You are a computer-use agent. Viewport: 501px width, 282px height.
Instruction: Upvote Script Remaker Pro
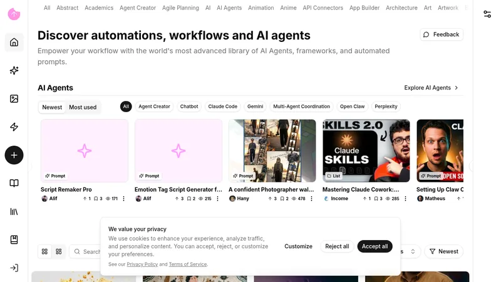(x=86, y=199)
